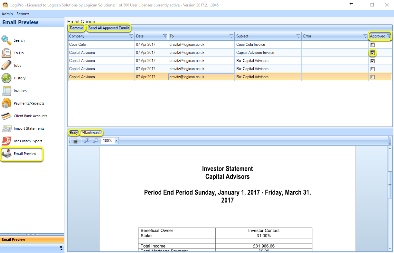Open the Payments/Receipts coins icon
394x253 pixels.
pos(6,103)
